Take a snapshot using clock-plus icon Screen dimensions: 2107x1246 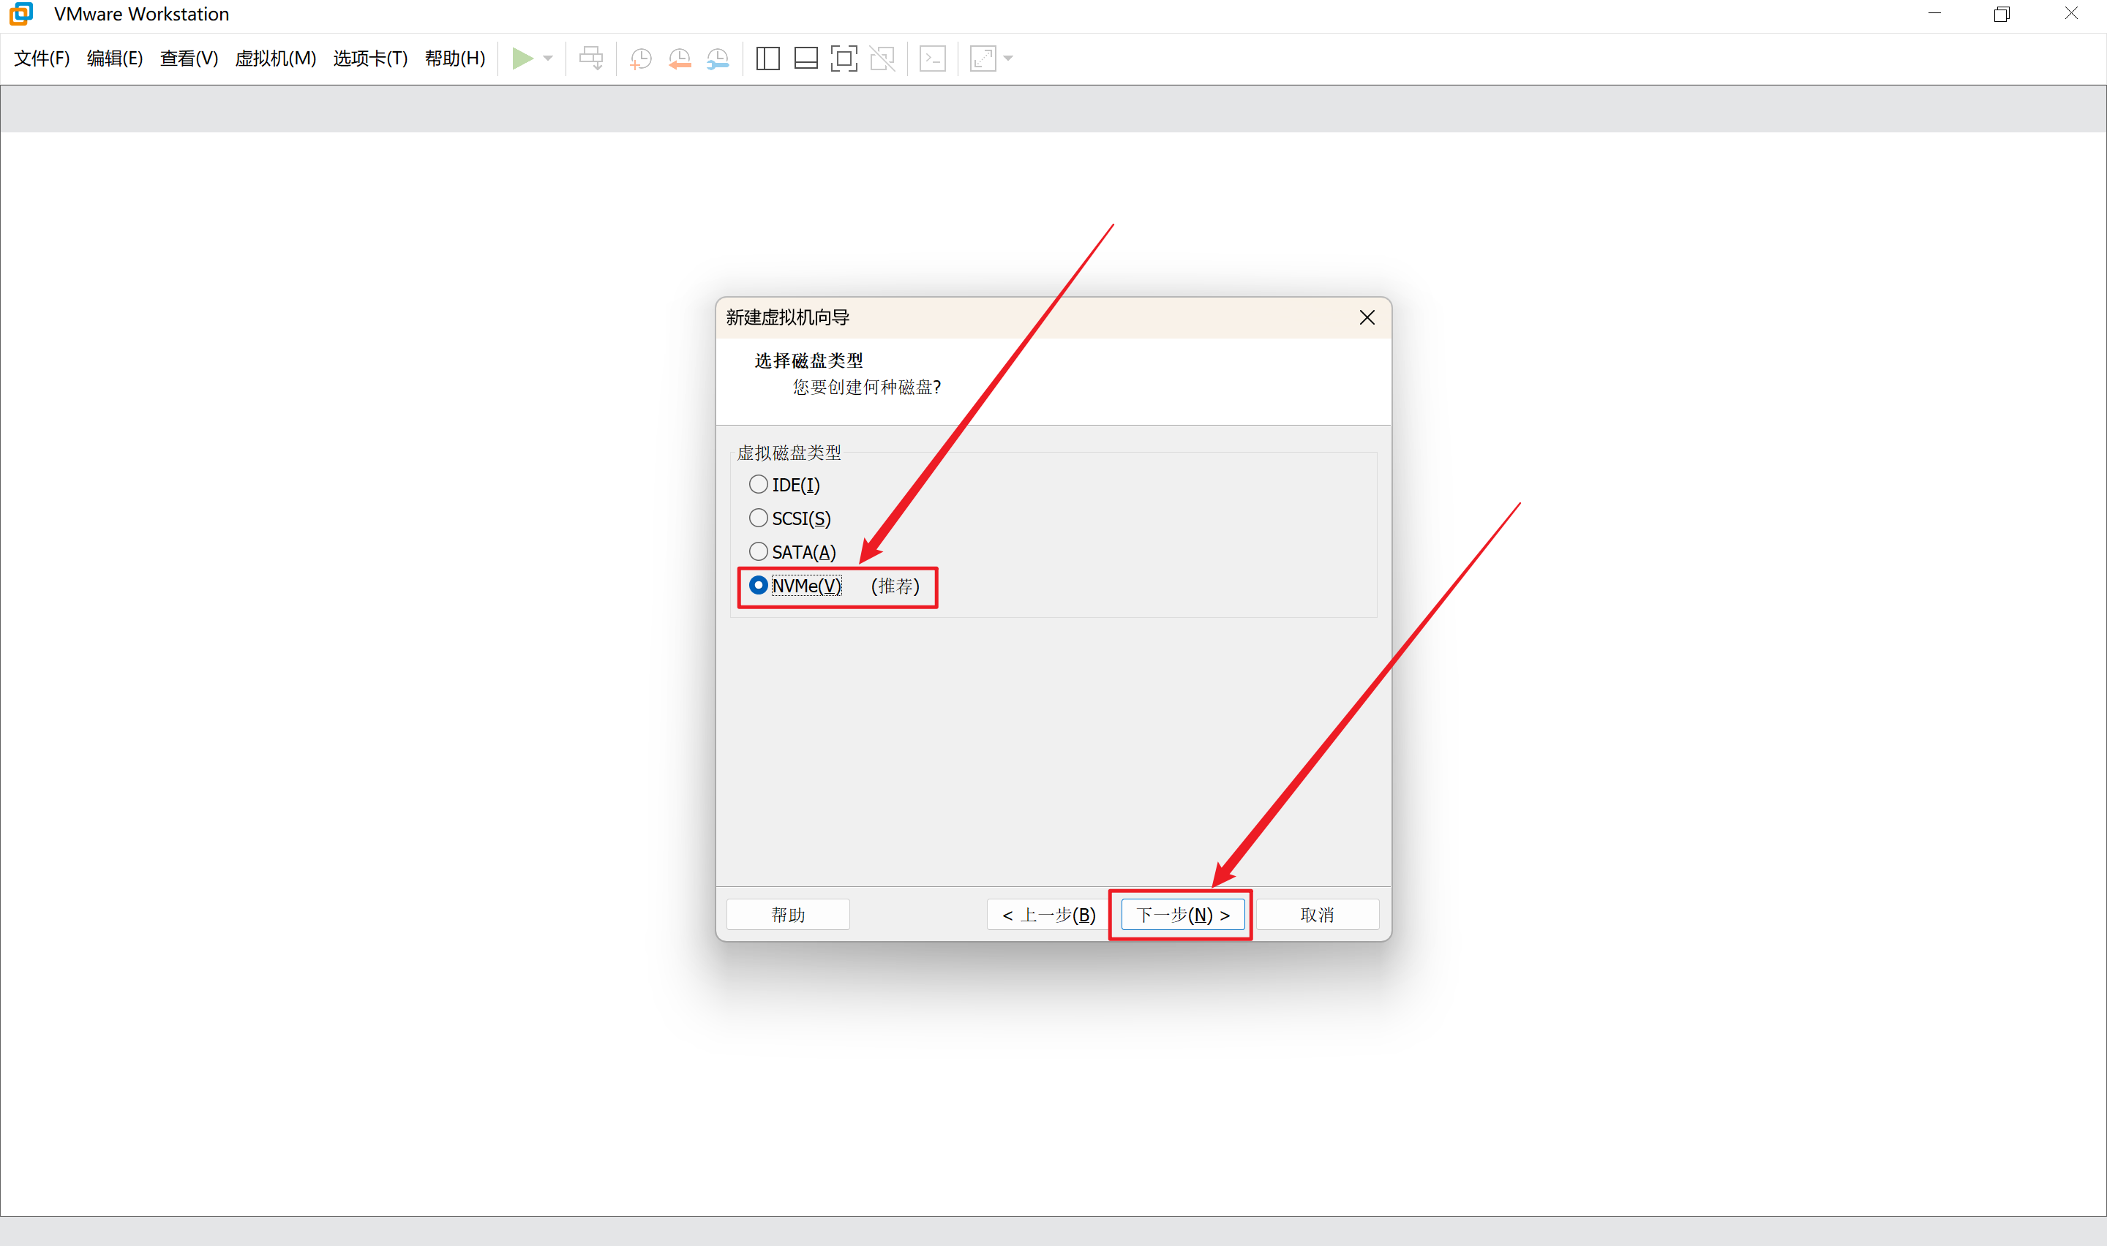pos(641,58)
